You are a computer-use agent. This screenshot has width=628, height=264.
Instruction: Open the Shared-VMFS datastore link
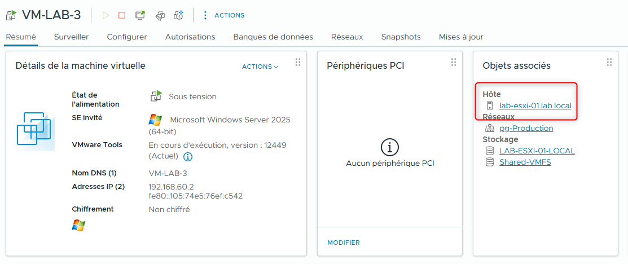(525, 162)
